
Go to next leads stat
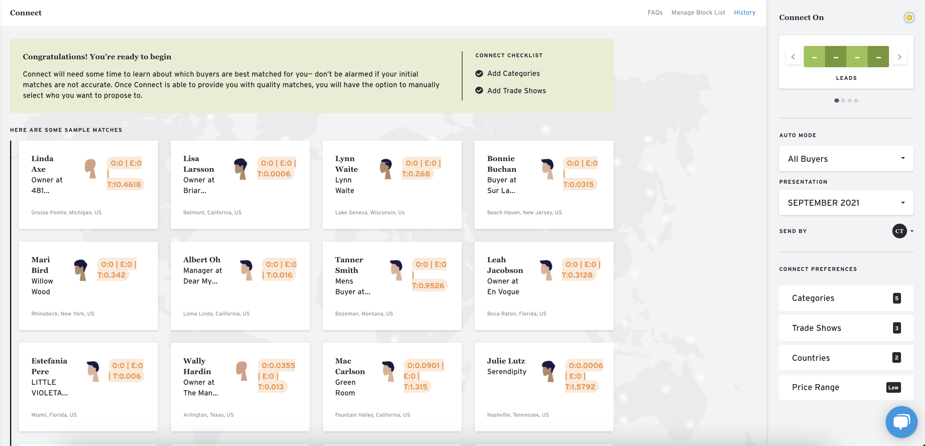[x=899, y=57]
